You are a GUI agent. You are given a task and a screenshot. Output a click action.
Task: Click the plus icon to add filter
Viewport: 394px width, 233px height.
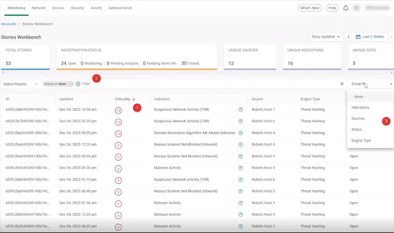coord(78,84)
